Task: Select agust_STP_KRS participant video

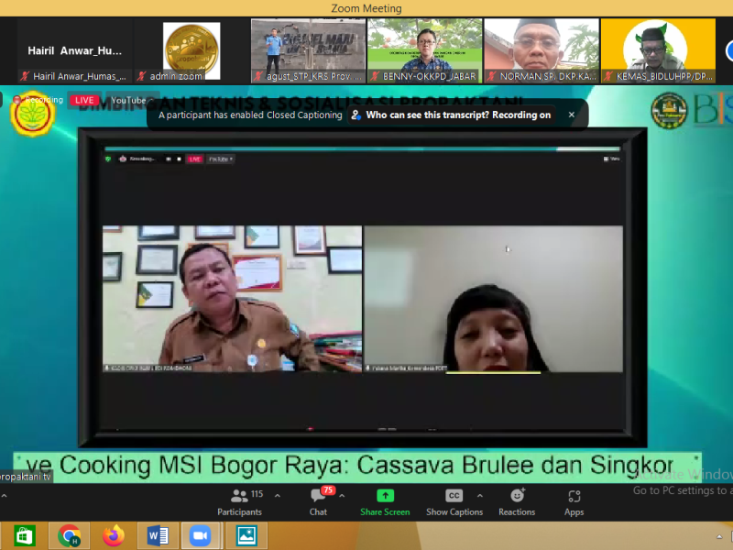Action: click(x=308, y=51)
